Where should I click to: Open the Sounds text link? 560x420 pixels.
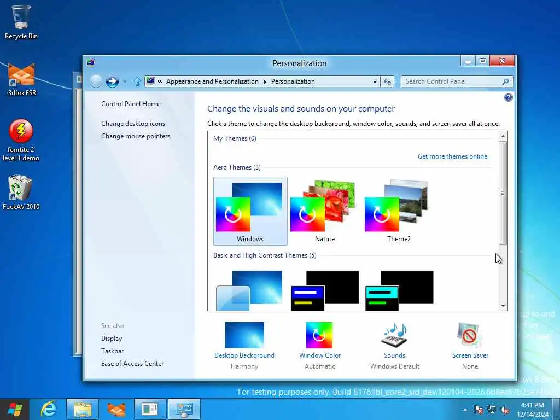pos(394,355)
